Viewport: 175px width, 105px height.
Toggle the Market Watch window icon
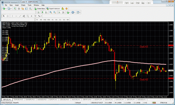[15, 9]
